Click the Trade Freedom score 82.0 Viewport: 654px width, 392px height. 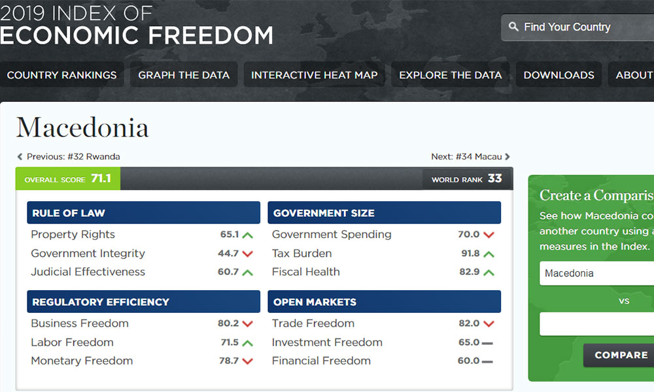click(469, 323)
